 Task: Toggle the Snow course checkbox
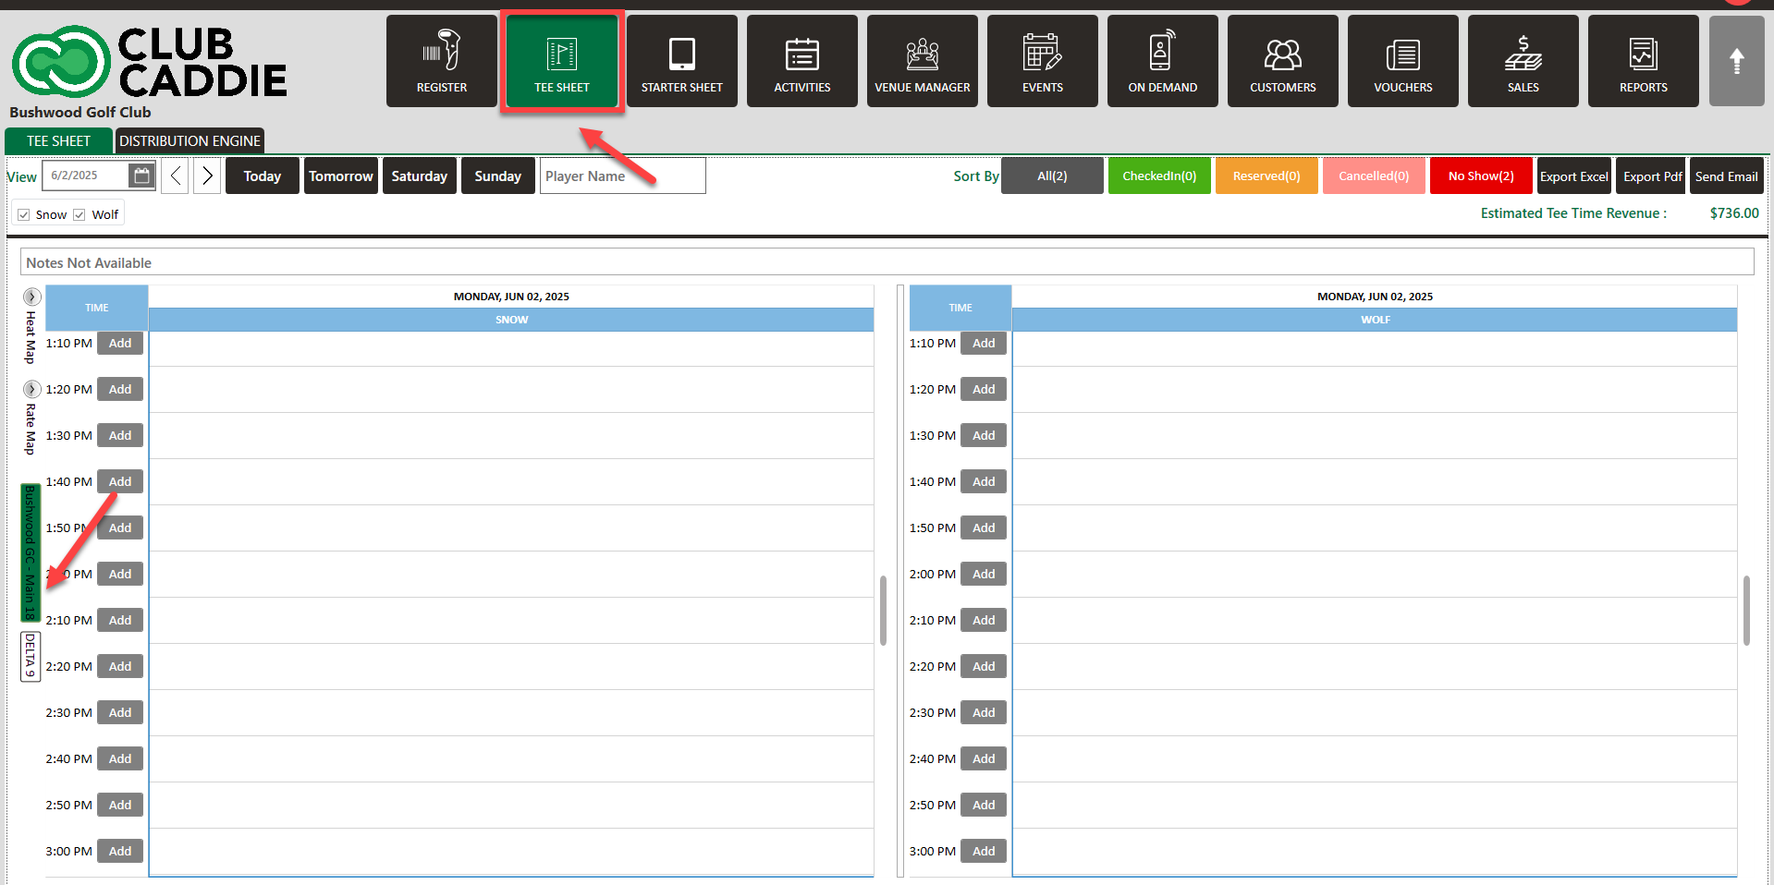24,214
